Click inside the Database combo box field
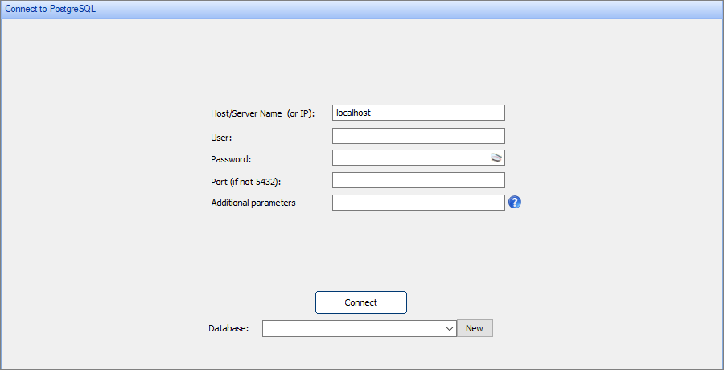 (352, 328)
